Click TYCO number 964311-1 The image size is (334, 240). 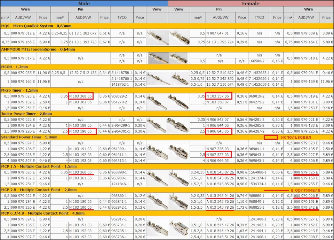[119, 155]
